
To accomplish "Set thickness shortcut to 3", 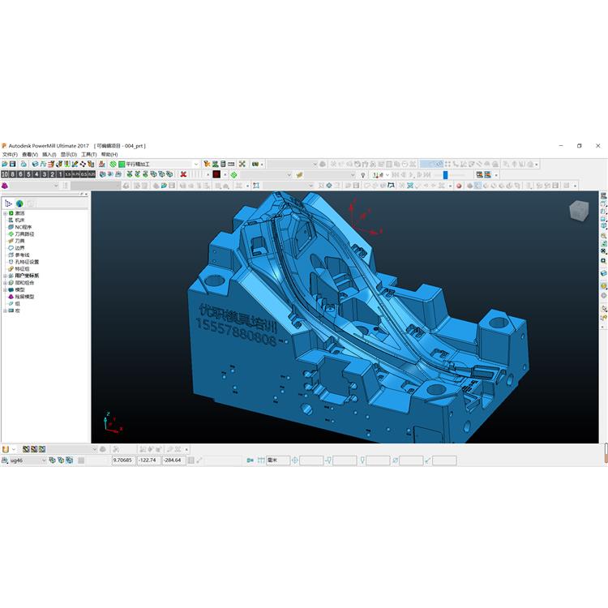I will pos(45,174).
